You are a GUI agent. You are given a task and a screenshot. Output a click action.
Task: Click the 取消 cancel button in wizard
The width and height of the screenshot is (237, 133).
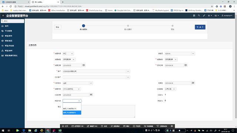click(58, 27)
